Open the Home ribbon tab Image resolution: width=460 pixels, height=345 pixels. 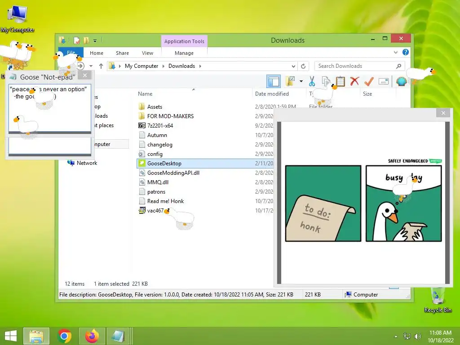point(97,53)
